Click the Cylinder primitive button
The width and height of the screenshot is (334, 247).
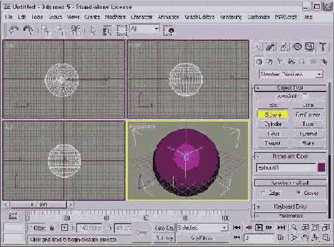pos(273,124)
